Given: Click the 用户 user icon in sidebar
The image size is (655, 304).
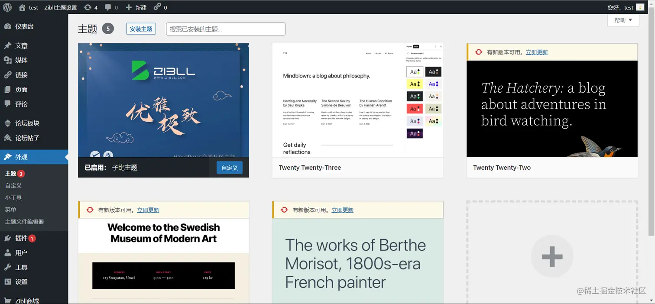Looking at the screenshot, I should 8,253.
